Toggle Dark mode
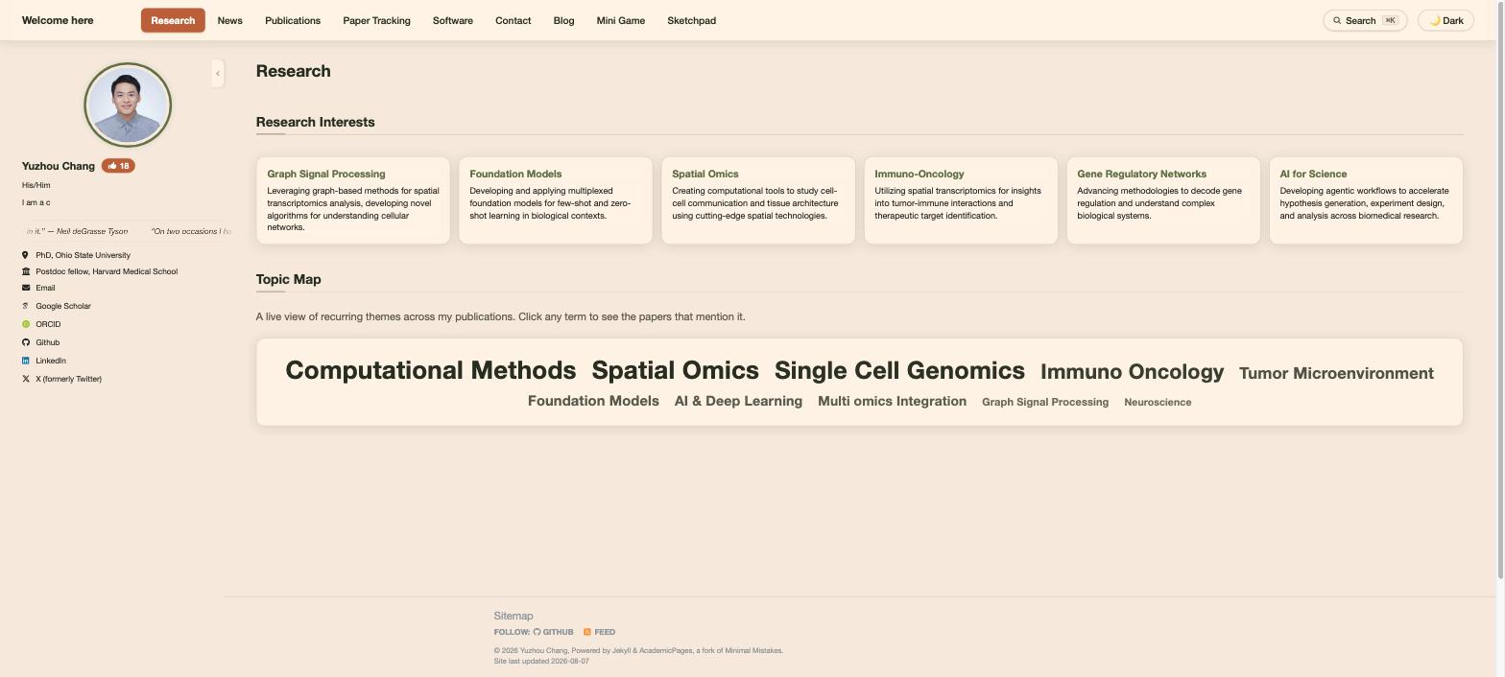The image size is (1505, 677). coord(1445,20)
